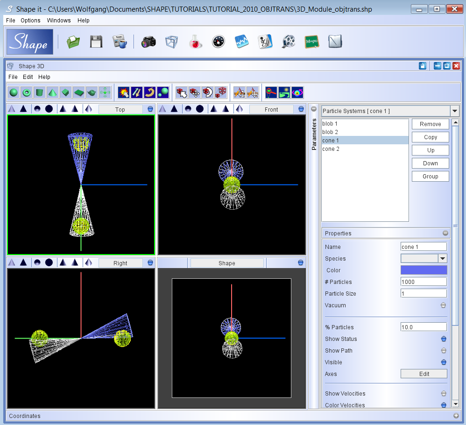Open the 3D module wireframe cube icon
The height and width of the screenshot is (425, 466).
pos(171,42)
